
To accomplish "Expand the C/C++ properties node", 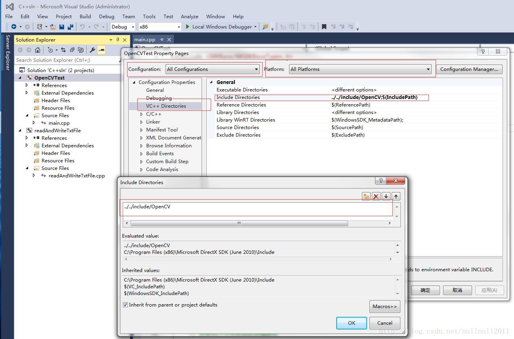I will (x=141, y=114).
